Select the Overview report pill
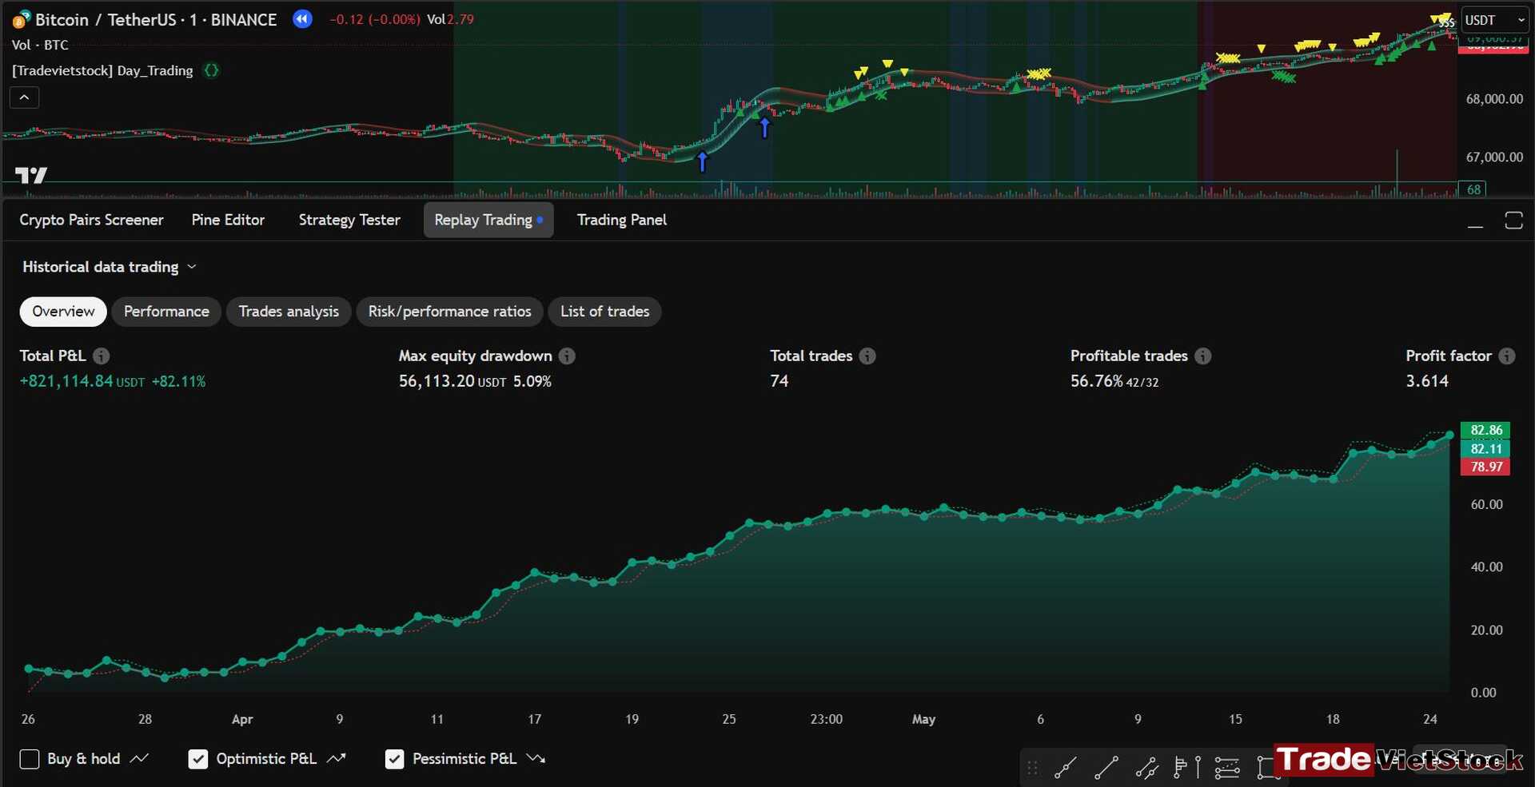The height and width of the screenshot is (787, 1535). [x=63, y=312]
